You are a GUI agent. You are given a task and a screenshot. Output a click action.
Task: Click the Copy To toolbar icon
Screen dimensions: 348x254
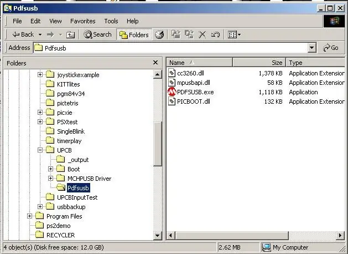(189, 34)
